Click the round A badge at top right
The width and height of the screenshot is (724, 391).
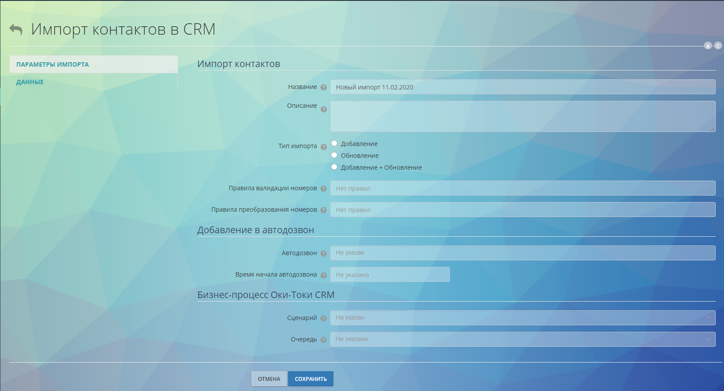click(708, 46)
